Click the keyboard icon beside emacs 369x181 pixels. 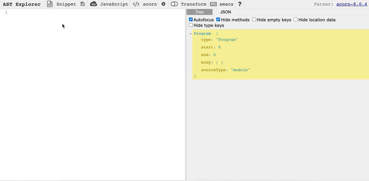pos(213,4)
